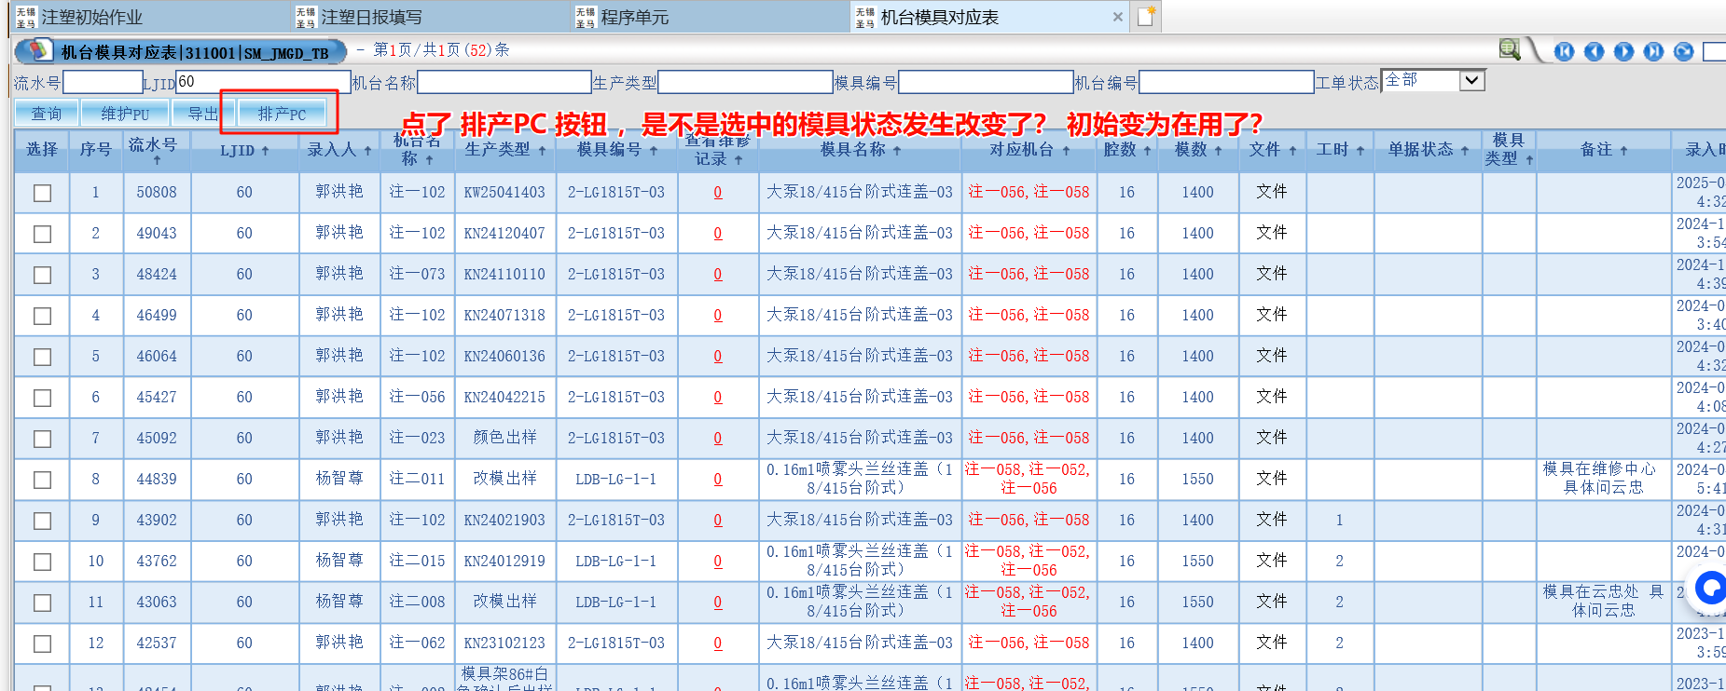This screenshot has width=1726, height=691.
Task: Click the blue chat bubble icon
Action: click(1711, 589)
